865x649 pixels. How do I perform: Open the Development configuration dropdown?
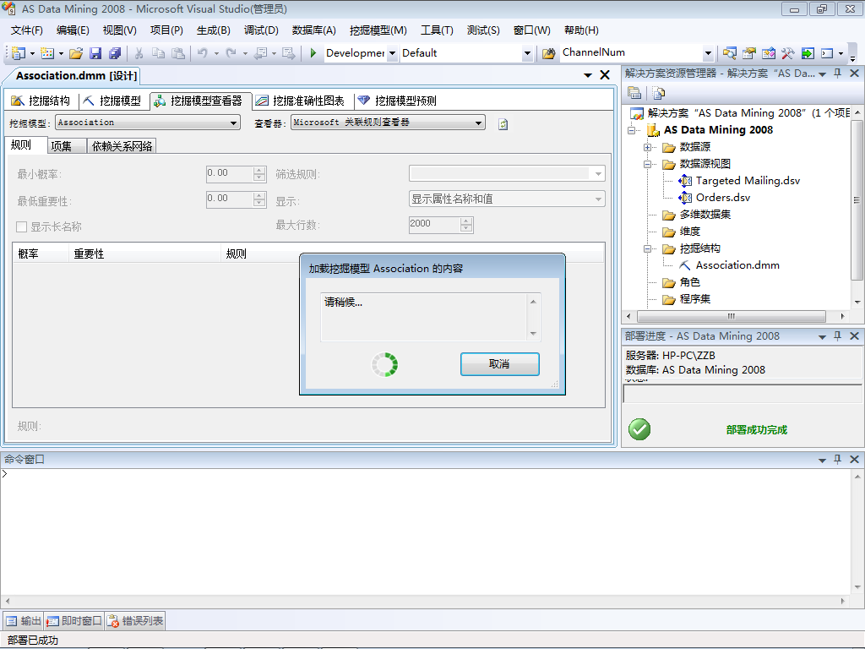(392, 53)
